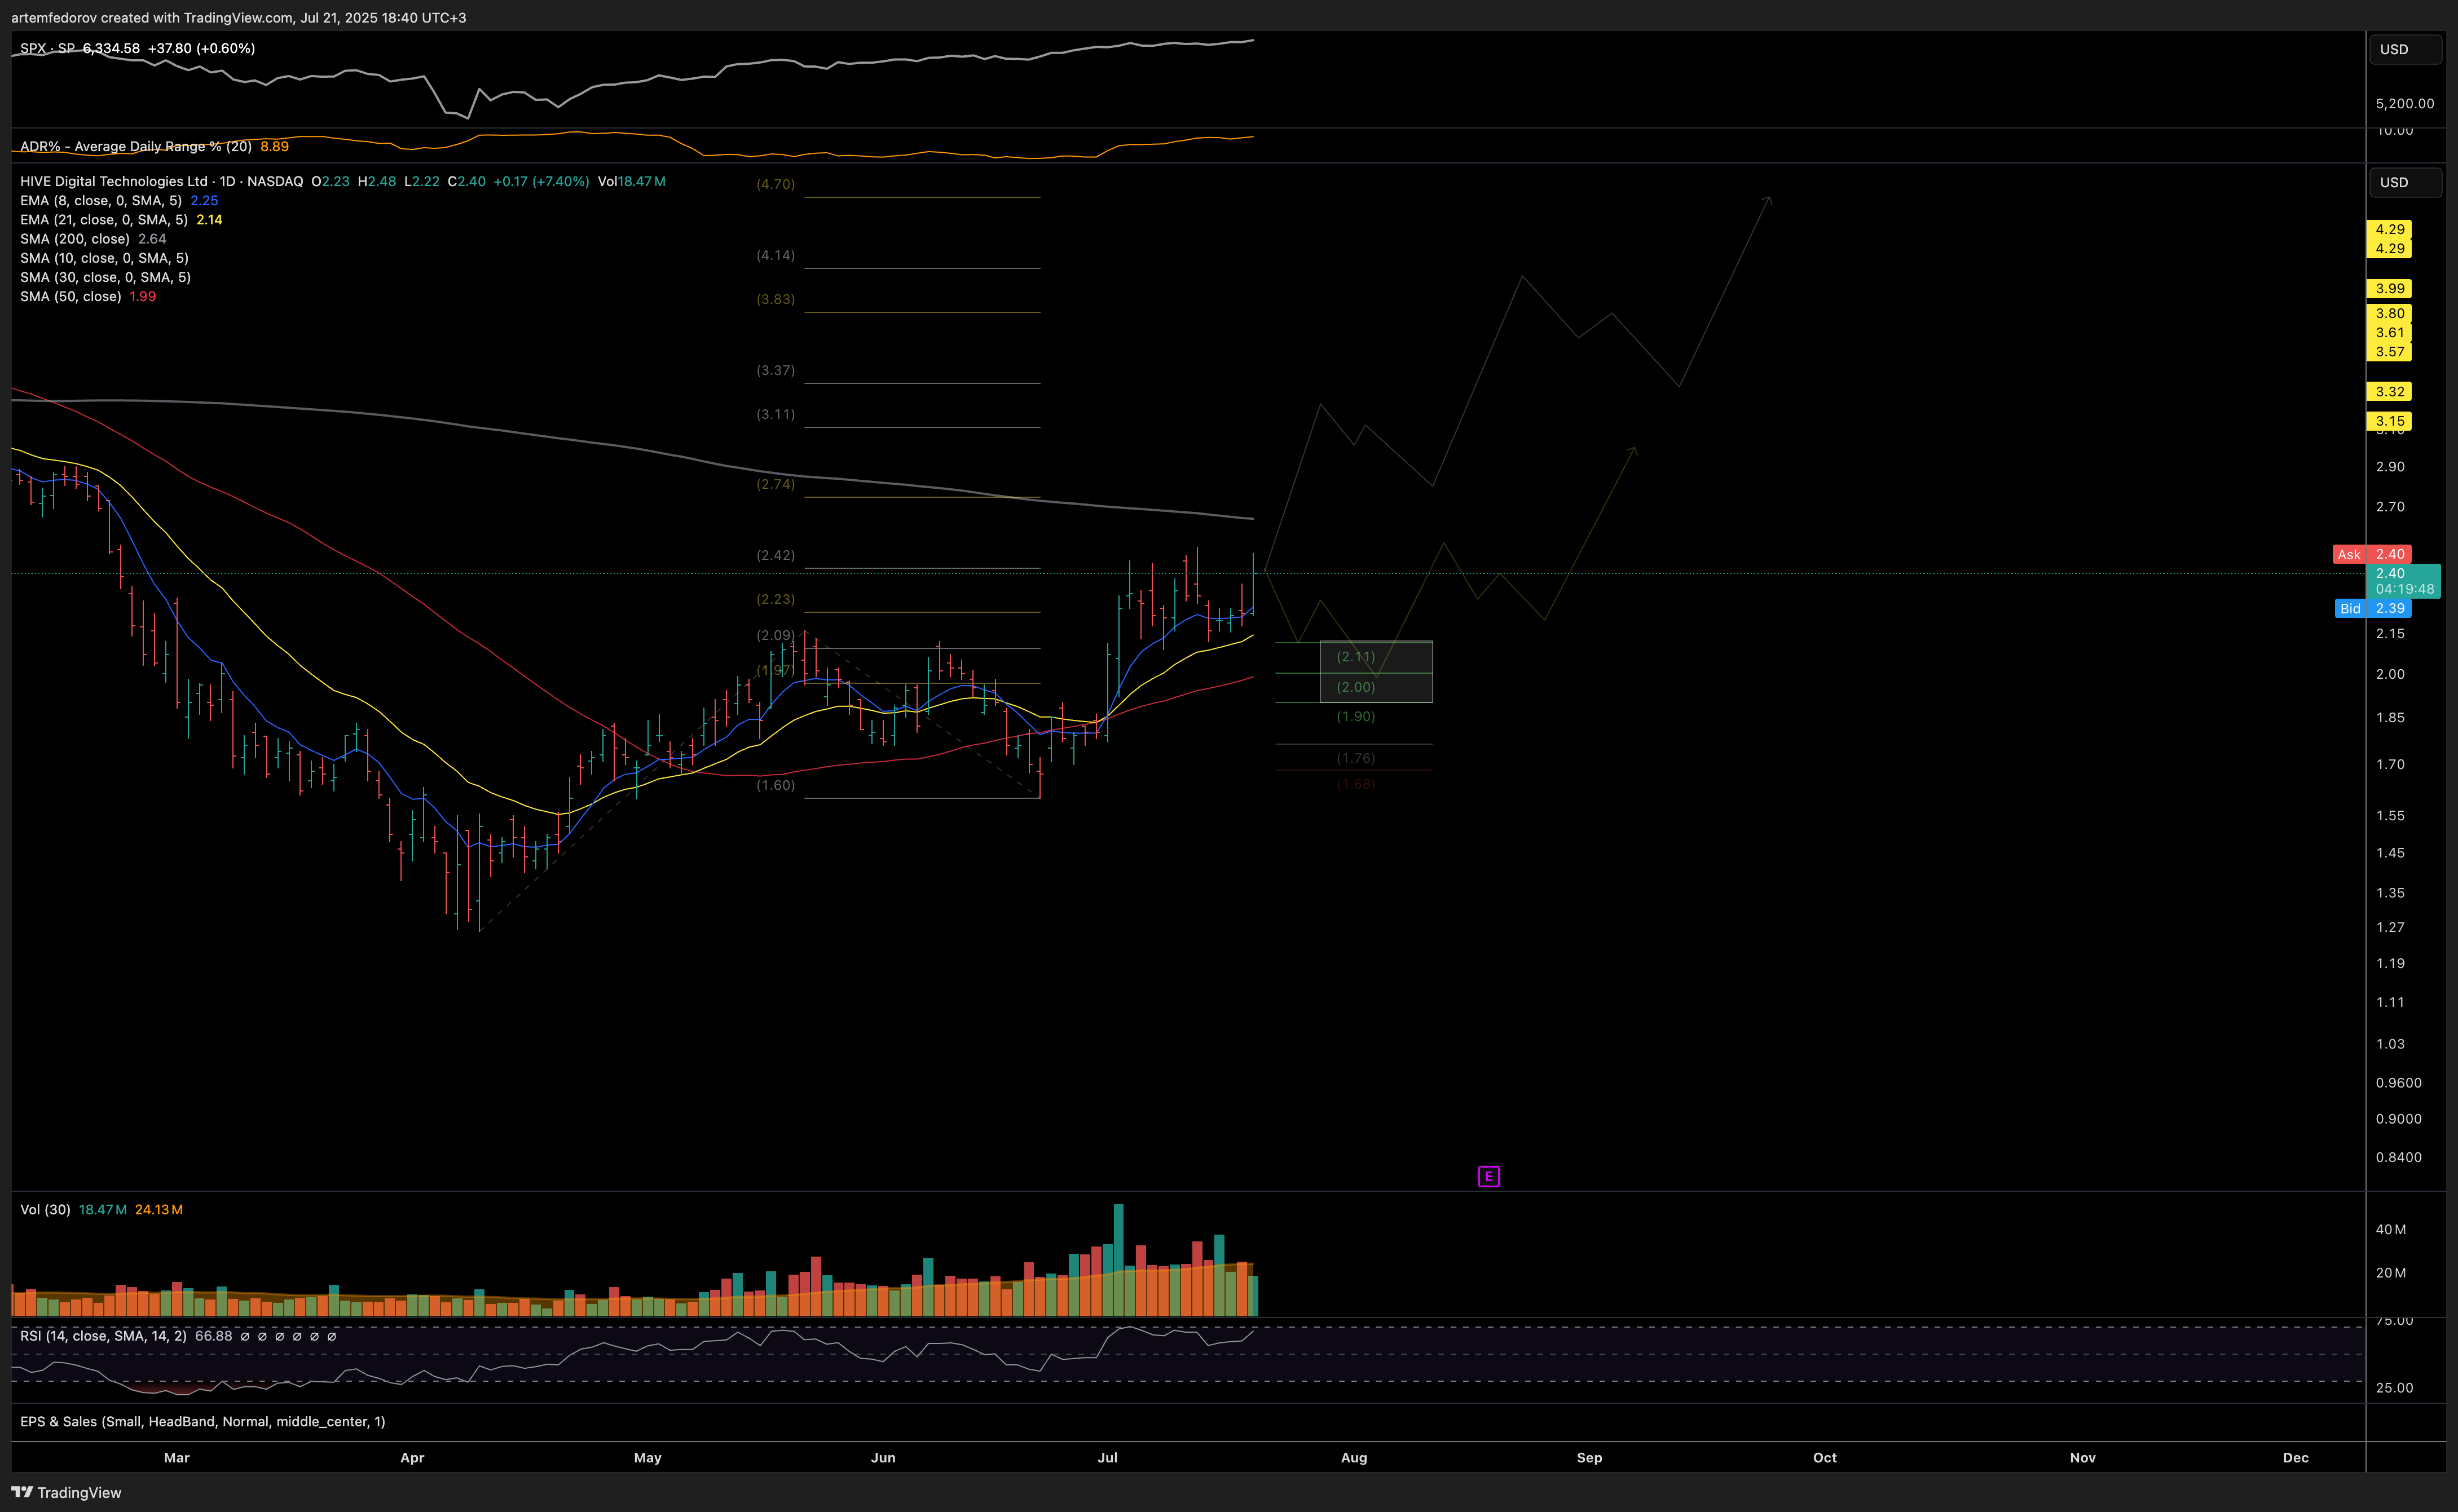Click the EMA (8, close, 0, SMA, 5) legend
The height and width of the screenshot is (1512, 2458).
pos(101,200)
